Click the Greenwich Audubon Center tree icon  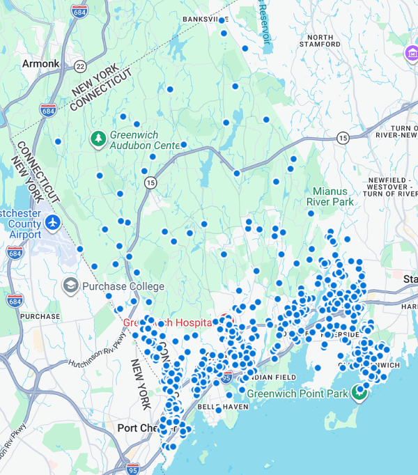99,139
